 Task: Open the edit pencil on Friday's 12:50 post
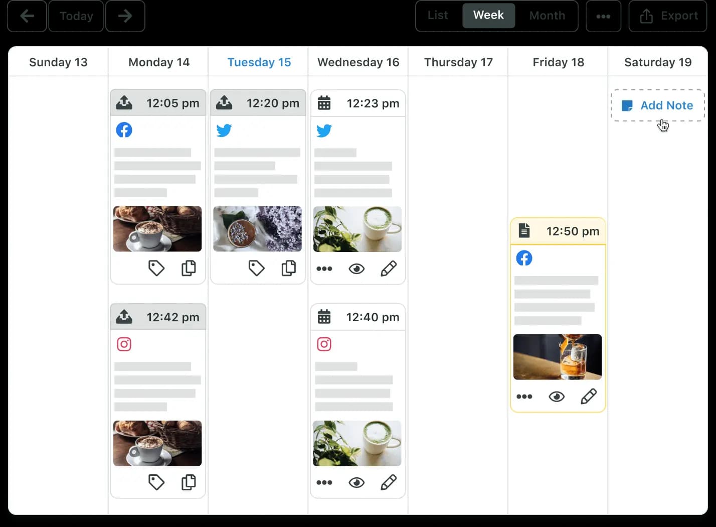click(x=589, y=397)
